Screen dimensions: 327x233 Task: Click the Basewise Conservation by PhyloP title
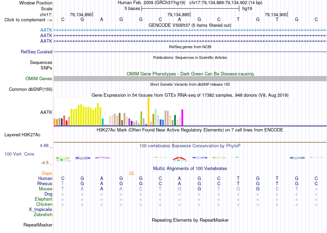click(190, 146)
